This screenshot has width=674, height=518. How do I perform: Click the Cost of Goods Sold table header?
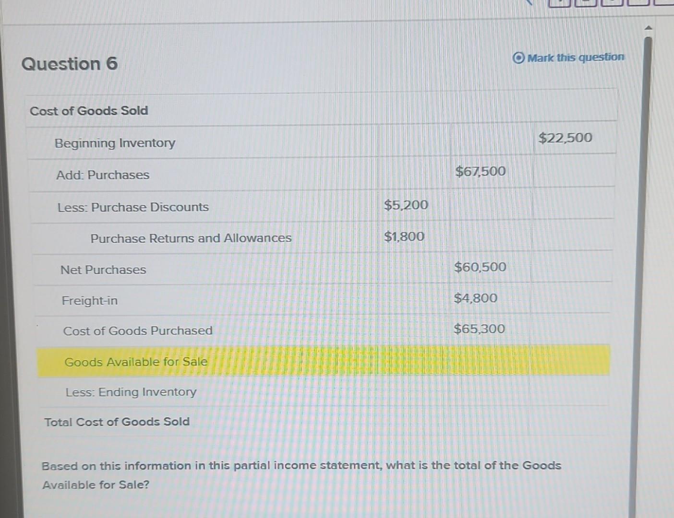click(x=89, y=111)
